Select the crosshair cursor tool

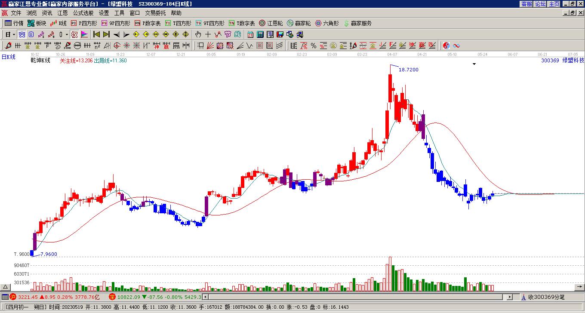pos(208,34)
